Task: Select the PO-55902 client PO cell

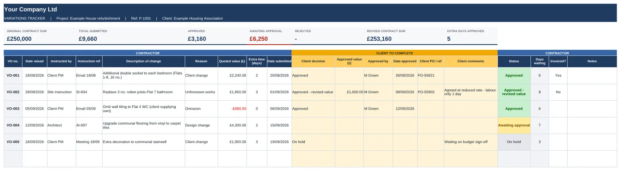Action: click(x=431, y=92)
